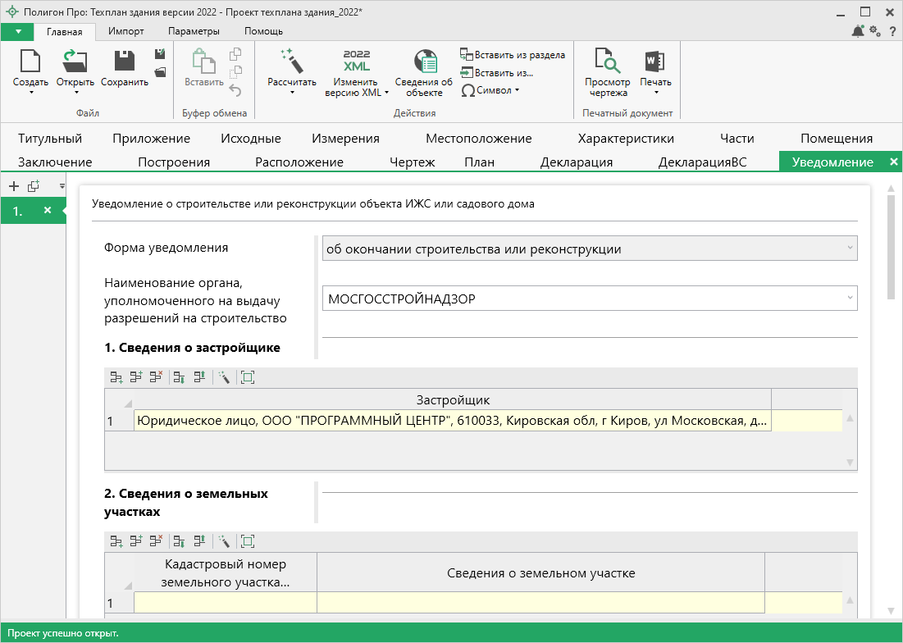Image resolution: width=903 pixels, height=643 pixels.
Task: Click the notifications bell icon
Action: click(858, 31)
